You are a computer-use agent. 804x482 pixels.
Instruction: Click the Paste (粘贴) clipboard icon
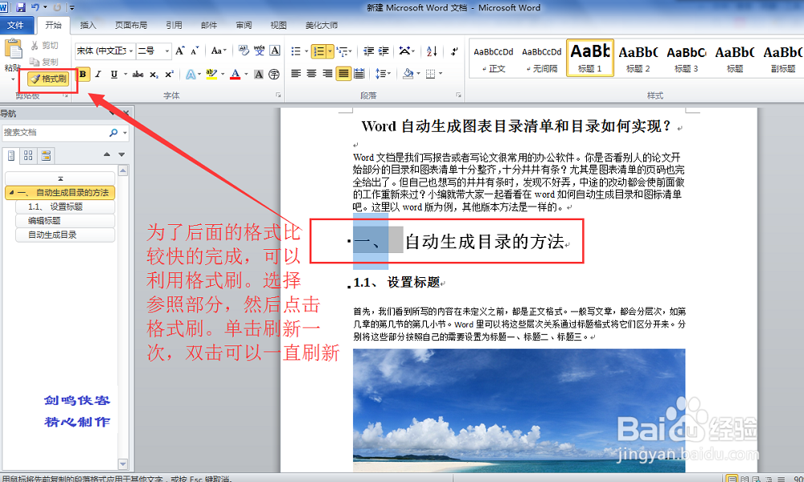pyautogui.click(x=13, y=50)
